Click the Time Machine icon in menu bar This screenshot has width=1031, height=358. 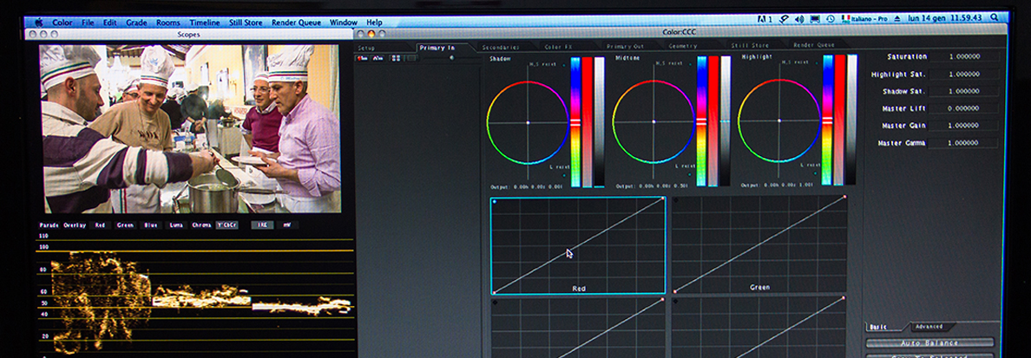[831, 18]
